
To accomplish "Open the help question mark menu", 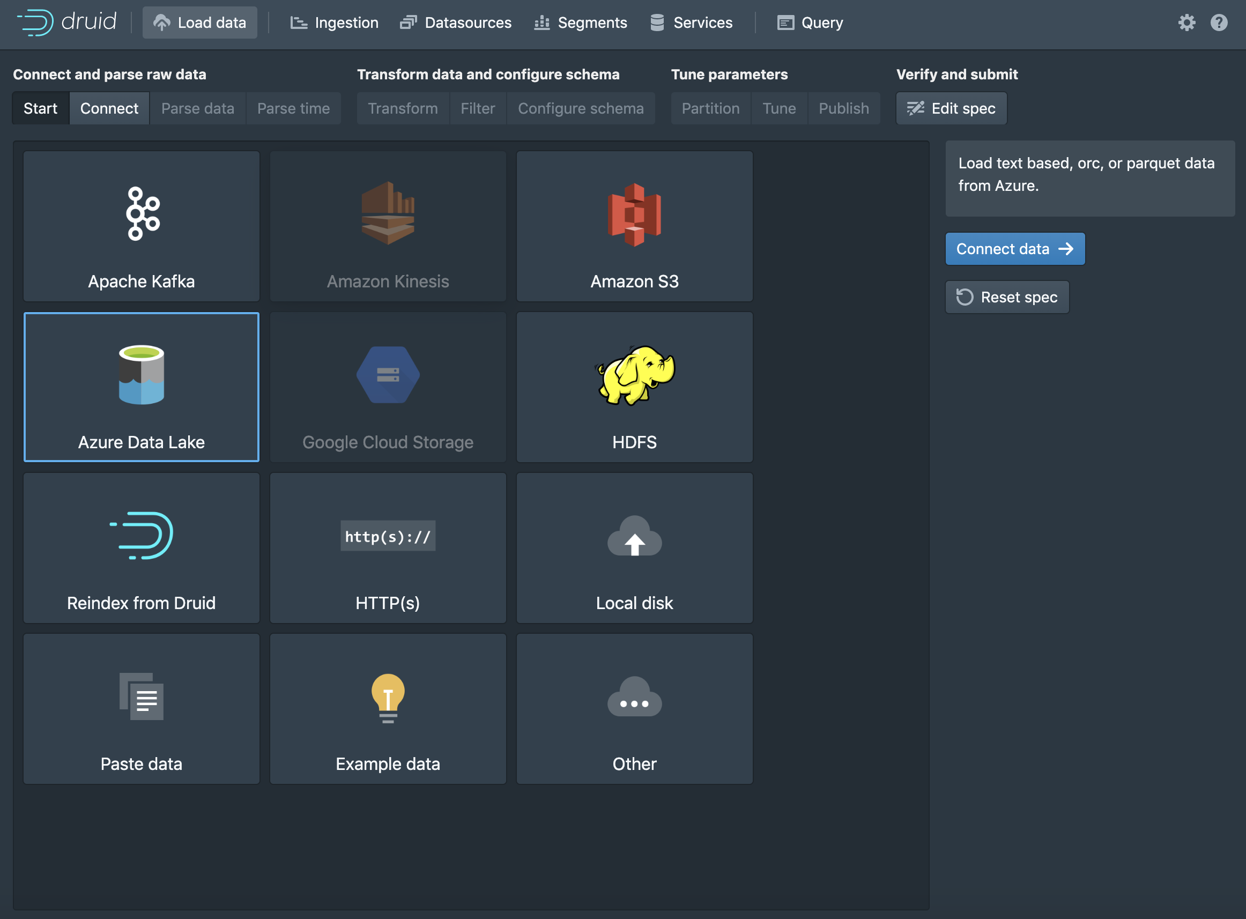I will (1219, 23).
